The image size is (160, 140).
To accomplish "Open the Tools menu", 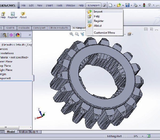I will [59, 5].
